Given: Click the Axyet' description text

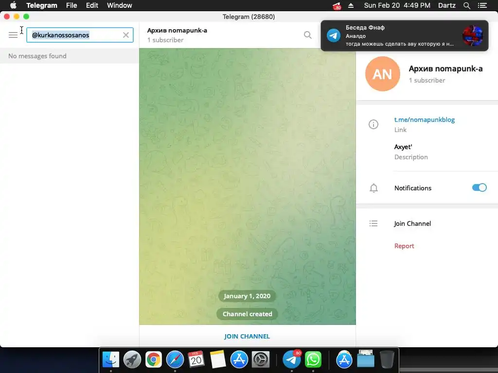Looking at the screenshot, I should click(x=403, y=147).
